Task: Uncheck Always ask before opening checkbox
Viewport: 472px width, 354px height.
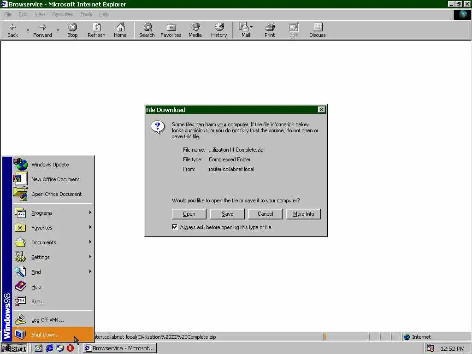Action: pos(175,227)
